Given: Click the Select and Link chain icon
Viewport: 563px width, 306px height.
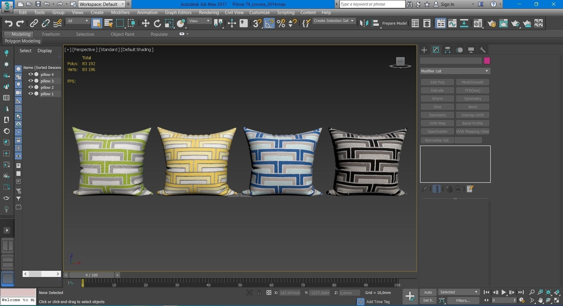Looking at the screenshot, I should pyautogui.click(x=34, y=23).
